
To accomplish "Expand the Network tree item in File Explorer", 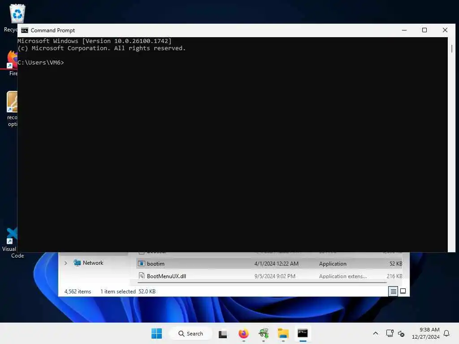I will coord(66,263).
